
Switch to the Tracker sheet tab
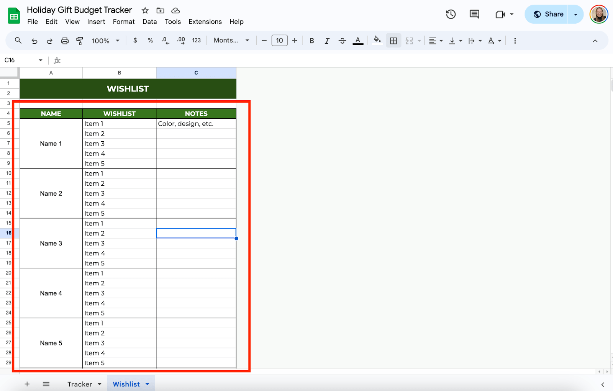(80, 384)
